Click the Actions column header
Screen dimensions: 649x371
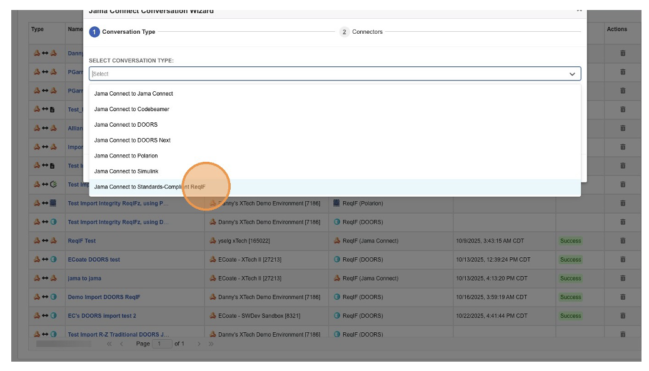point(616,29)
